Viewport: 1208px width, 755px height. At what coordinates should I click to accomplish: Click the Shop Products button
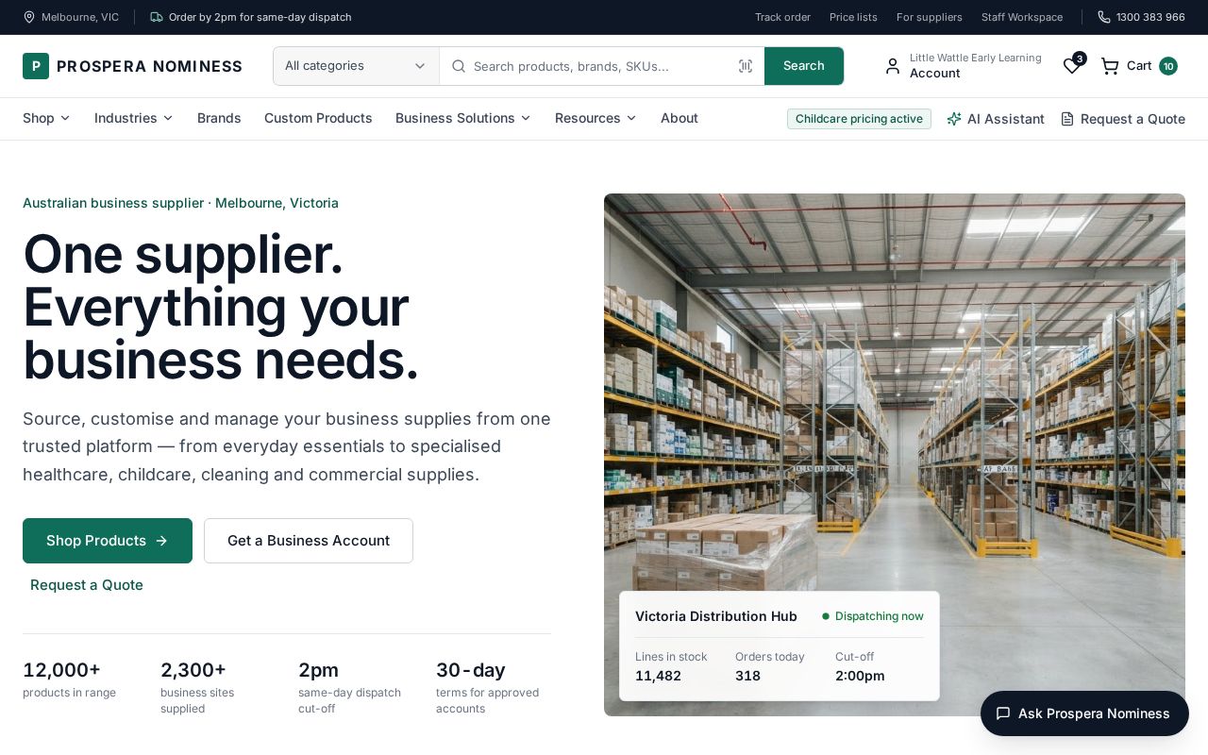(x=108, y=541)
